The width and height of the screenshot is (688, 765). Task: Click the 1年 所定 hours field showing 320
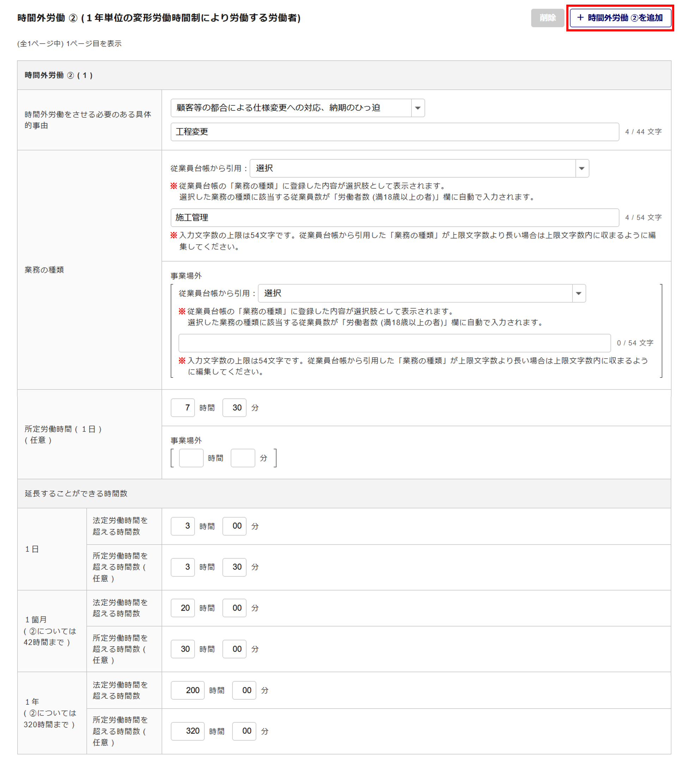(x=188, y=731)
